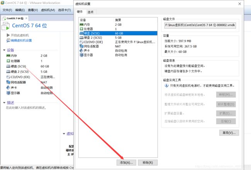Click 正在使用文件 summary of CD/DVD row
This screenshot has height=170, width=251.
click(135, 42)
